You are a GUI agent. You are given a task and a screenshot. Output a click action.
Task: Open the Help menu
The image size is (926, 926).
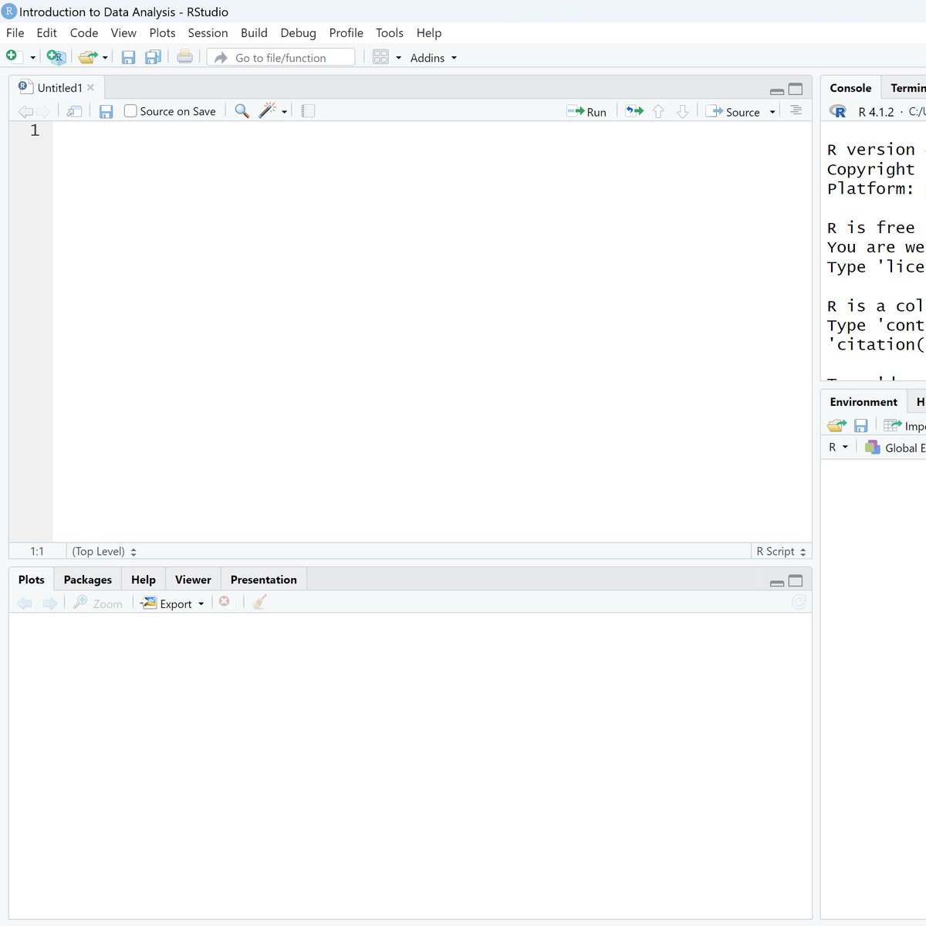point(429,33)
